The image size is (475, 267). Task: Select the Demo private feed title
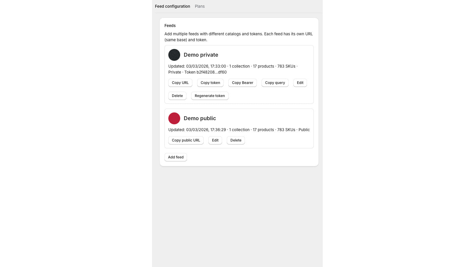pyautogui.click(x=201, y=55)
